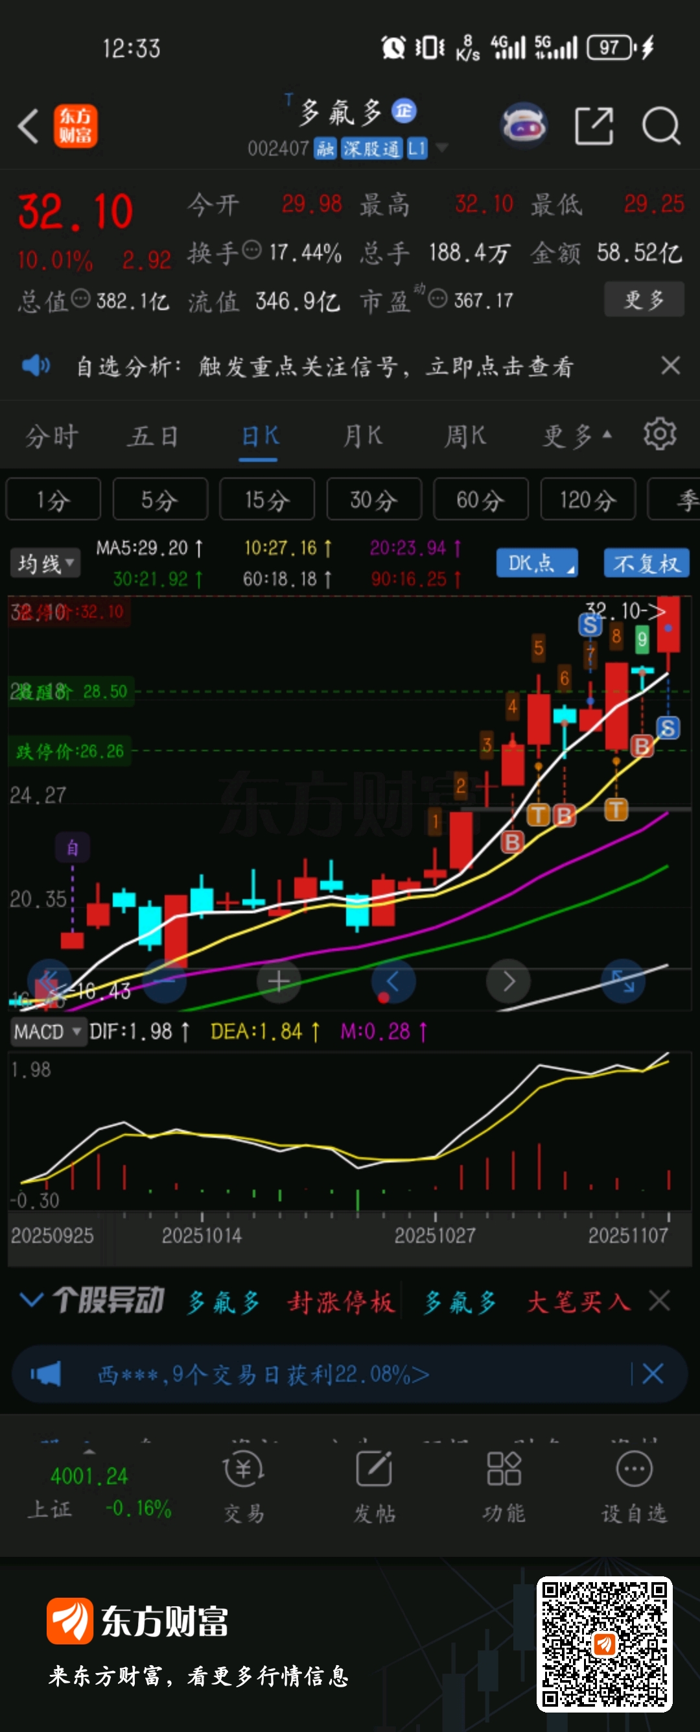Viewport: 700px width, 1732px height.
Task: Toggle the DK点 signal button
Action: coord(537,563)
